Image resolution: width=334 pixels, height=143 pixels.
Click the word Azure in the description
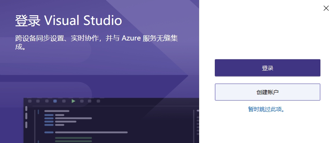tap(131, 39)
